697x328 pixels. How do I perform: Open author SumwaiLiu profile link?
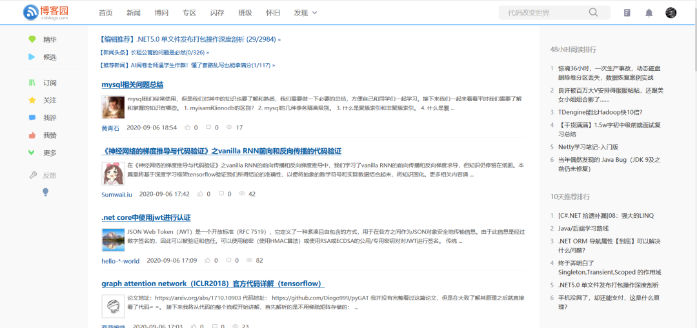coord(117,195)
